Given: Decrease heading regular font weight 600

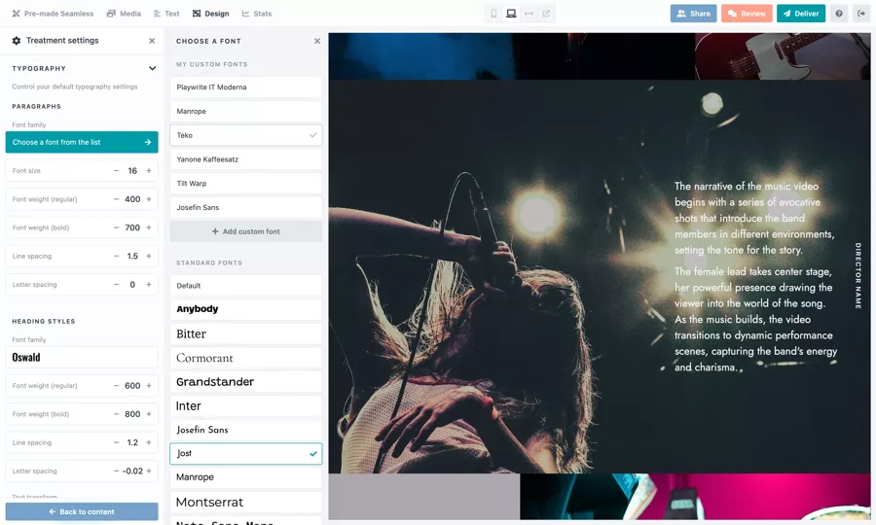Looking at the screenshot, I should [116, 386].
